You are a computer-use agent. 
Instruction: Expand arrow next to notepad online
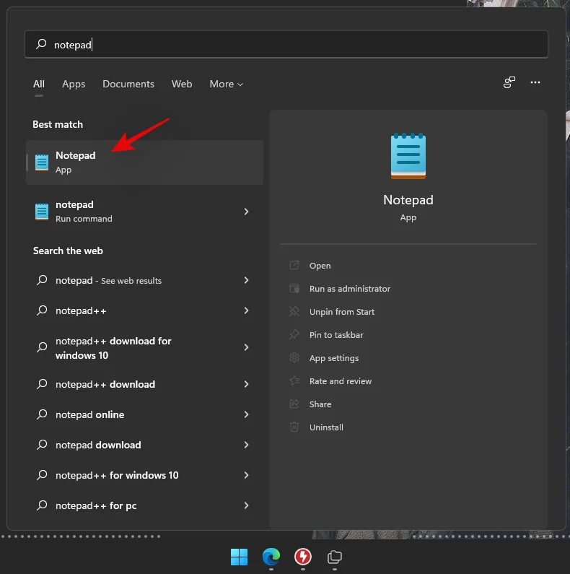click(246, 414)
